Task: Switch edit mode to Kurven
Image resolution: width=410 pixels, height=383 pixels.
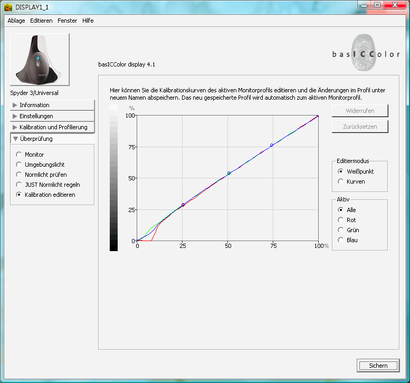Action: pyautogui.click(x=341, y=181)
